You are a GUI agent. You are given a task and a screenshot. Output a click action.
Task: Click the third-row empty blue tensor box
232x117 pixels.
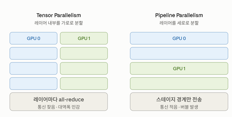(33, 68)
